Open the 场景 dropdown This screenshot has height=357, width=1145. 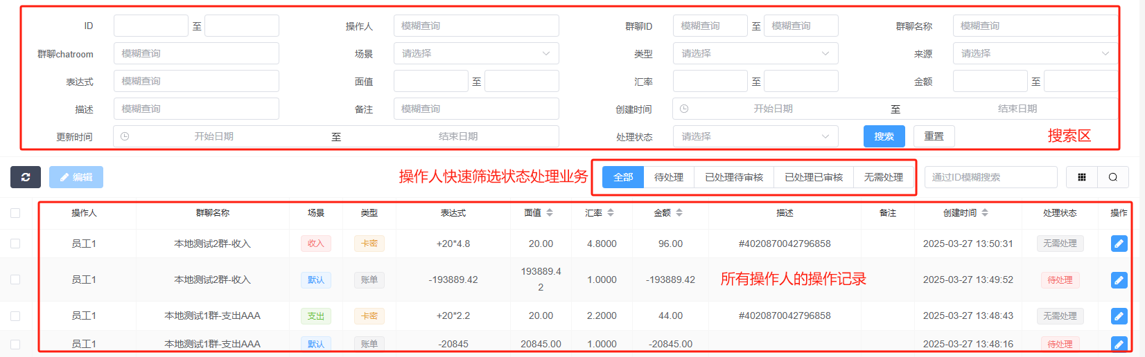pyautogui.click(x=475, y=53)
